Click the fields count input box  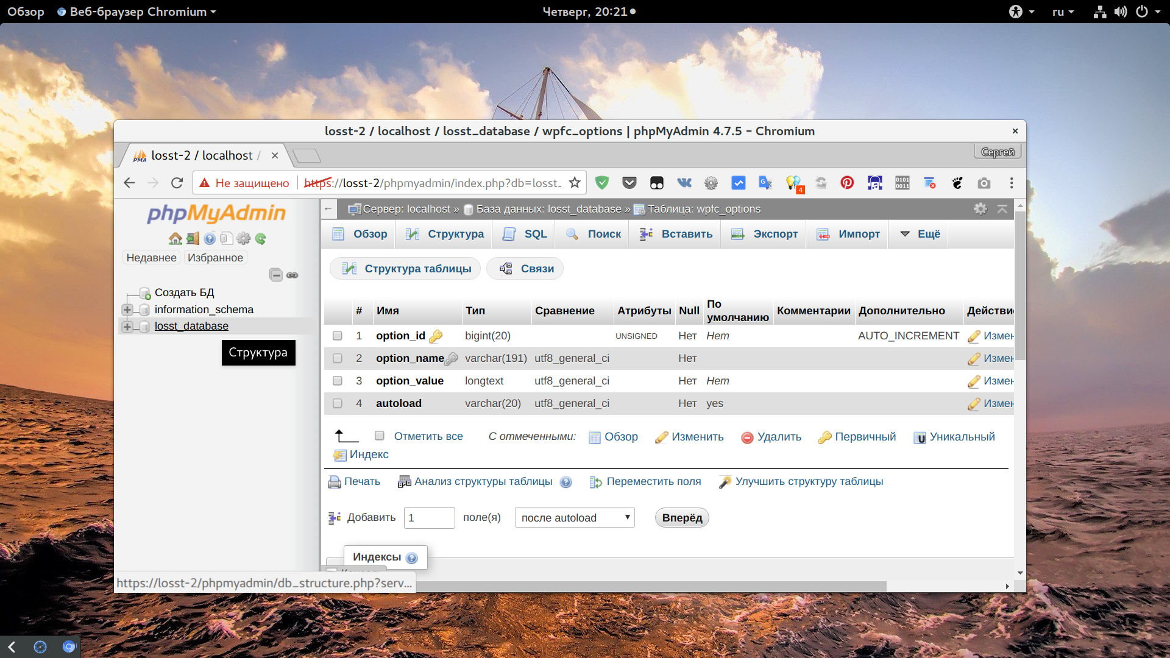pyautogui.click(x=430, y=518)
